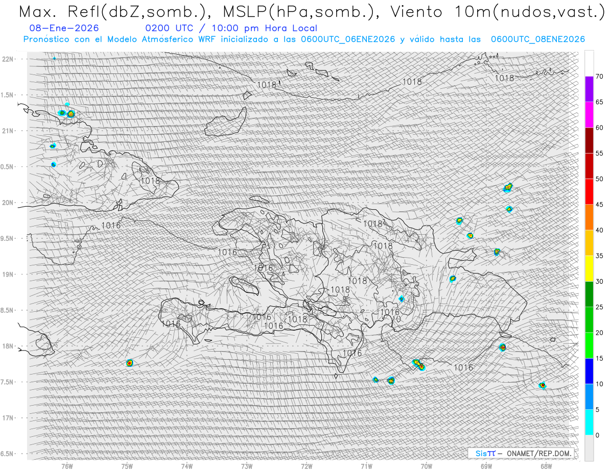This screenshot has width=613, height=473.
Task: Select the gold 35-40 dBZ colorbar segment
Action: tap(589, 243)
